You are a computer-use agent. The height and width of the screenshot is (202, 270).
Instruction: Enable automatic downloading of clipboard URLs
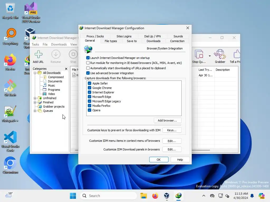[88, 68]
